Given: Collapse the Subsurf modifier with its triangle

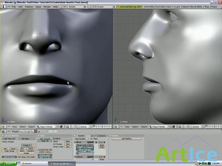Looking at the screenshot, I should coord(75,157).
